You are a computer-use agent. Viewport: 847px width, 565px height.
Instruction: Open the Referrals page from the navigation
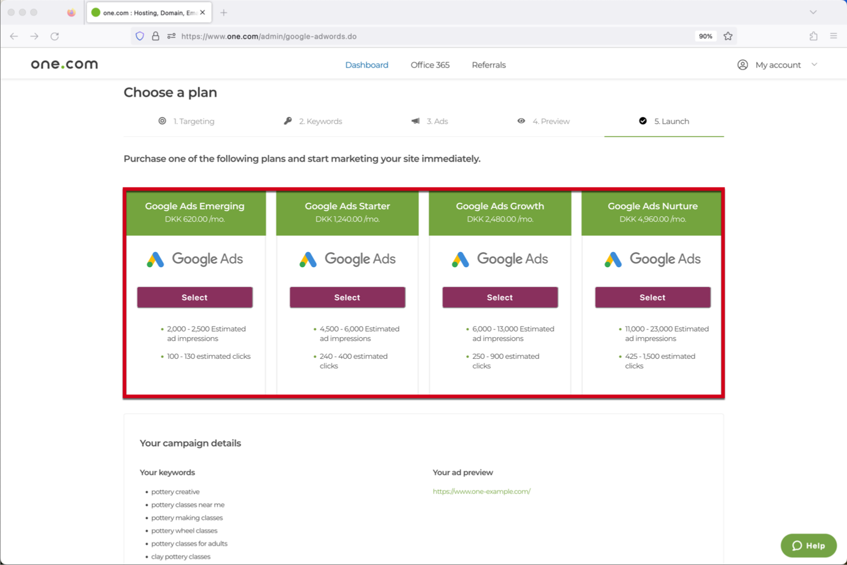(x=488, y=64)
